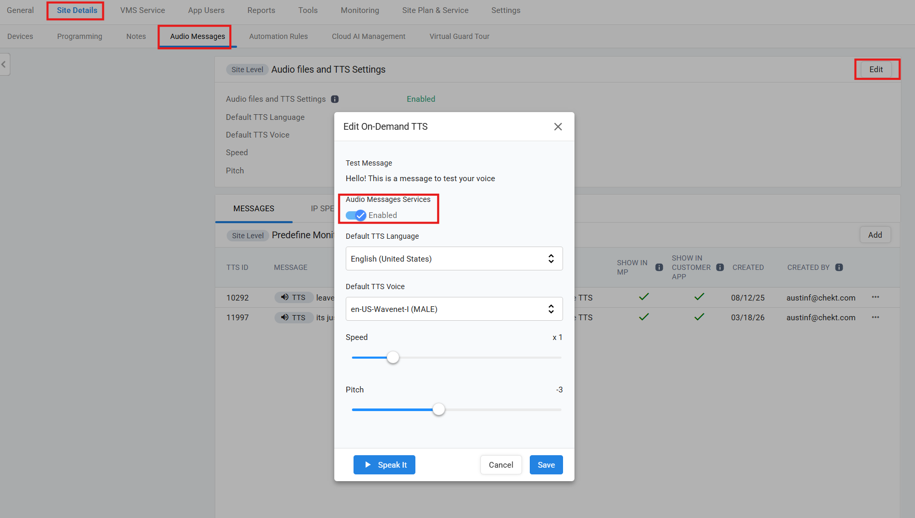Click the Speed slider handle
The height and width of the screenshot is (518, 915).
(393, 358)
